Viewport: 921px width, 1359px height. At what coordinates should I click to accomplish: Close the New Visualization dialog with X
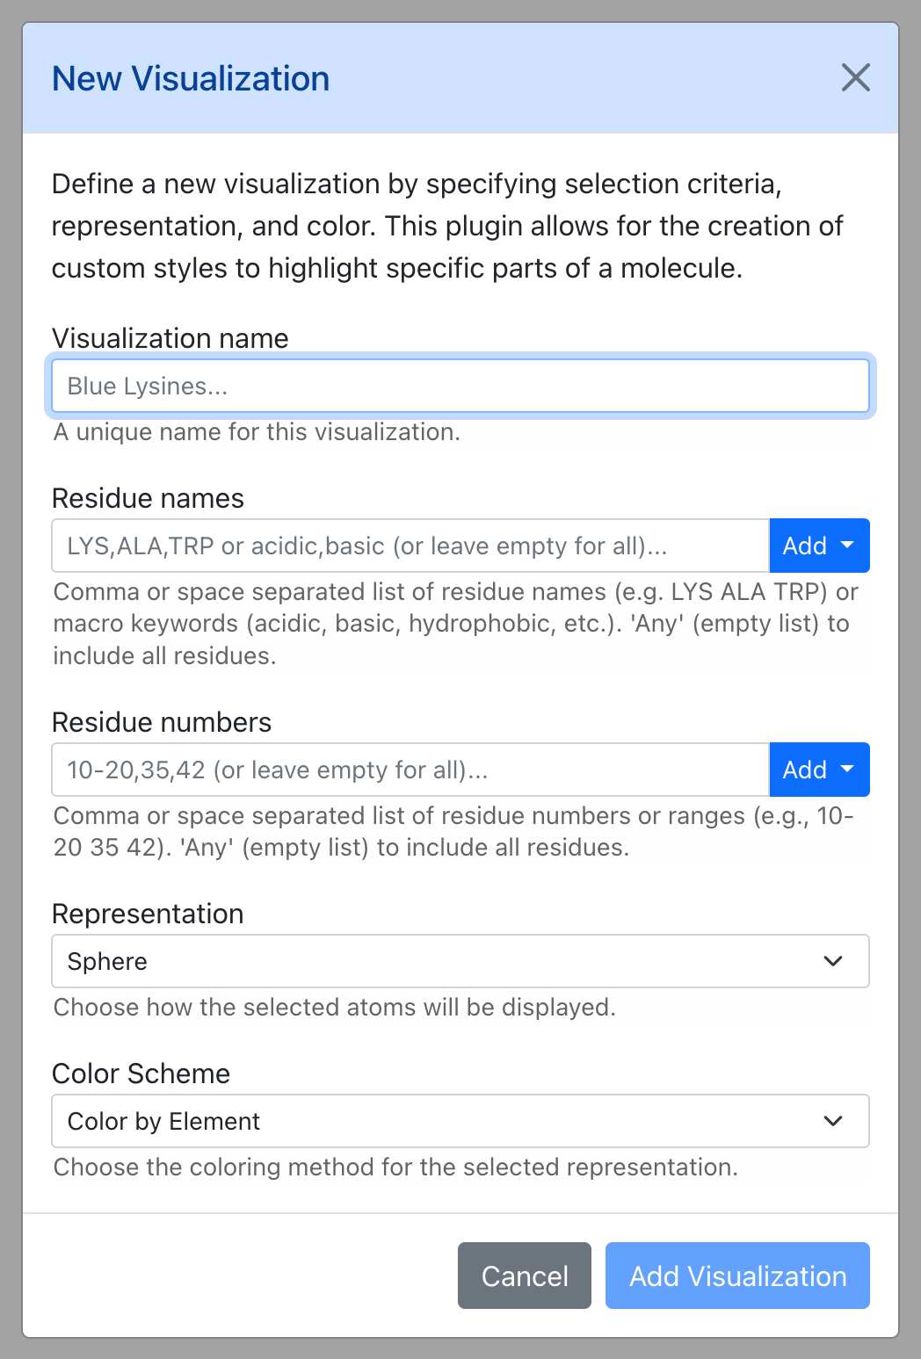pos(855,77)
